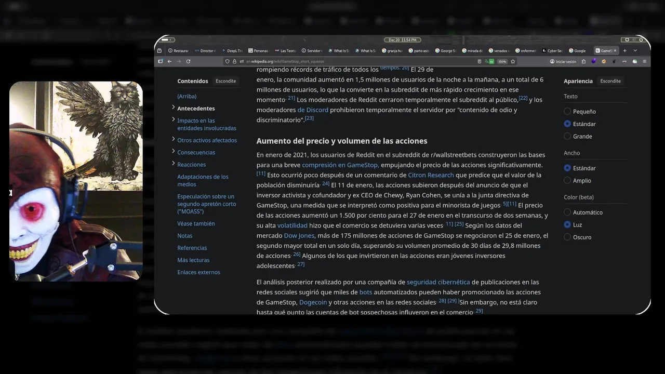Open the list all tabs dropdown
This screenshot has height=374, width=665.
click(635, 51)
